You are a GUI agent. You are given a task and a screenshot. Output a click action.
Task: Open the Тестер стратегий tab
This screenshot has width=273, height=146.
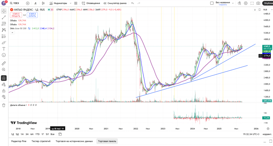click(41, 141)
